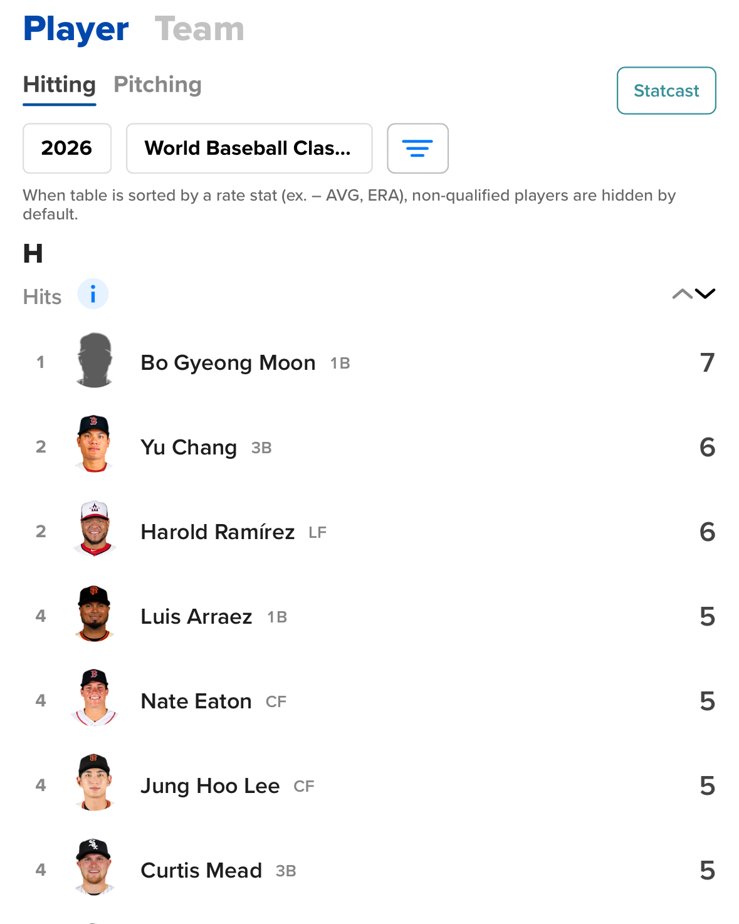739x924 pixels.
Task: Sort hits descending with down chevron
Action: [x=705, y=294]
